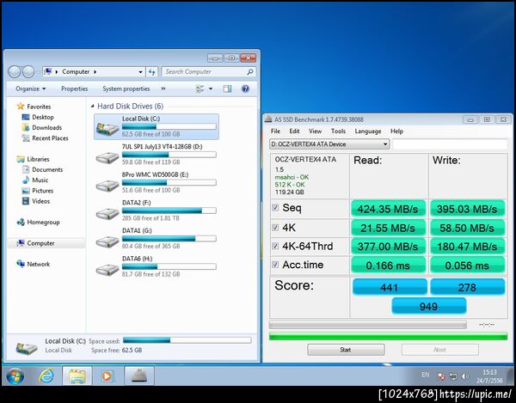Open the Language menu in AS SSD
The image size is (516, 403).
tap(368, 131)
